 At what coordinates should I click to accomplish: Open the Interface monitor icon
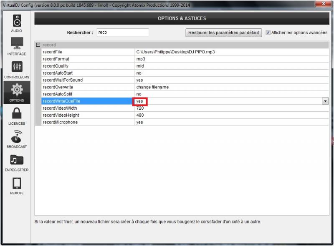click(17, 43)
